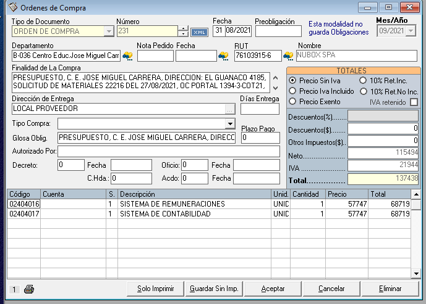This screenshot has width=426, height=304.
Task: Click the Oficio number field
Action: pyautogui.click(x=195, y=165)
